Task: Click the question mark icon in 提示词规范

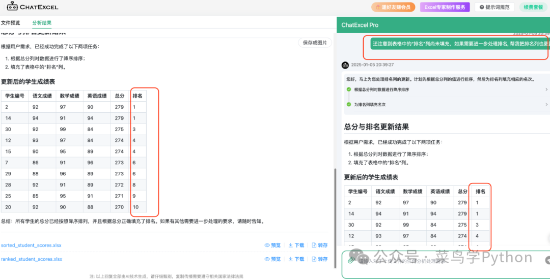Action: point(482,7)
